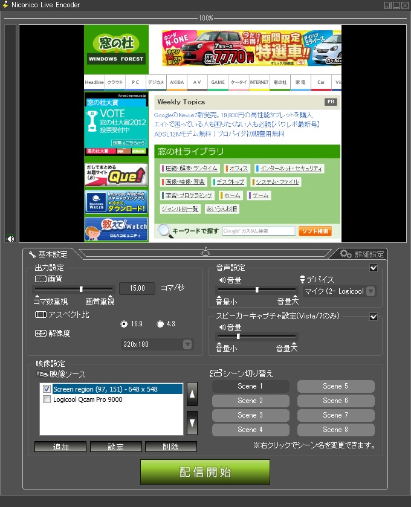Click the Que! banner in preview
411x507 pixels.
[116, 175]
